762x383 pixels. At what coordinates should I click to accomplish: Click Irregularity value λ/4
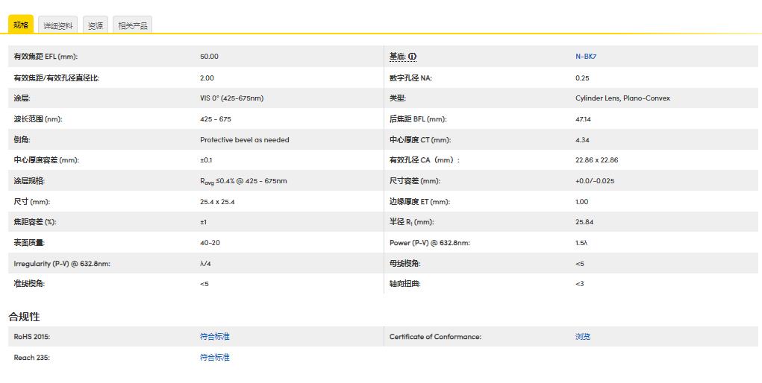(x=205, y=264)
